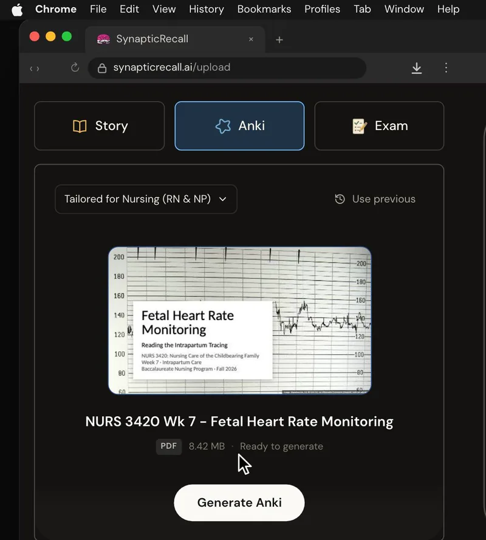Click Use previous
486x540 pixels.
[375, 199]
